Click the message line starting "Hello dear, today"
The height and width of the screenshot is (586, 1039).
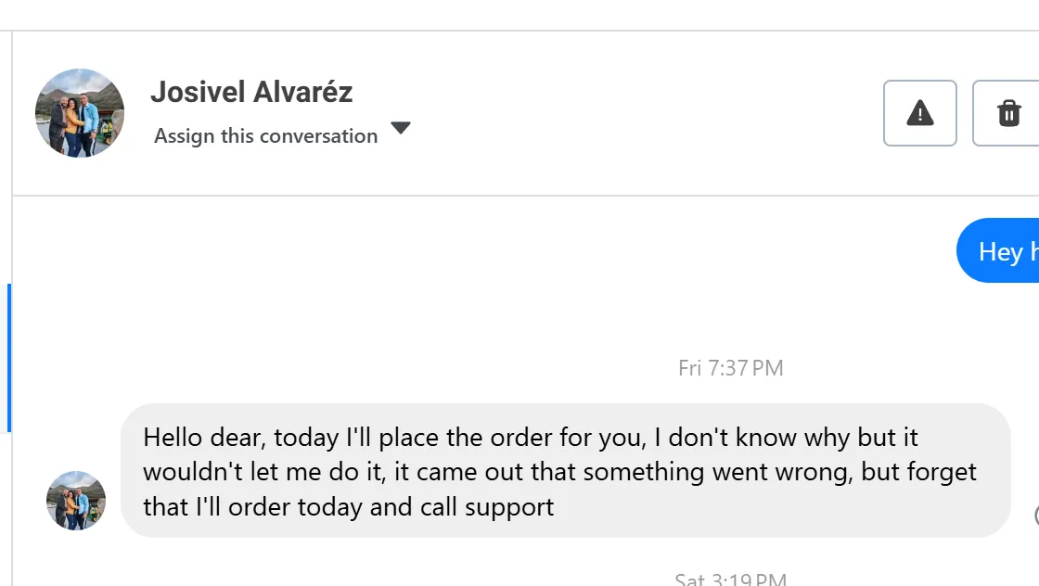pos(531,437)
